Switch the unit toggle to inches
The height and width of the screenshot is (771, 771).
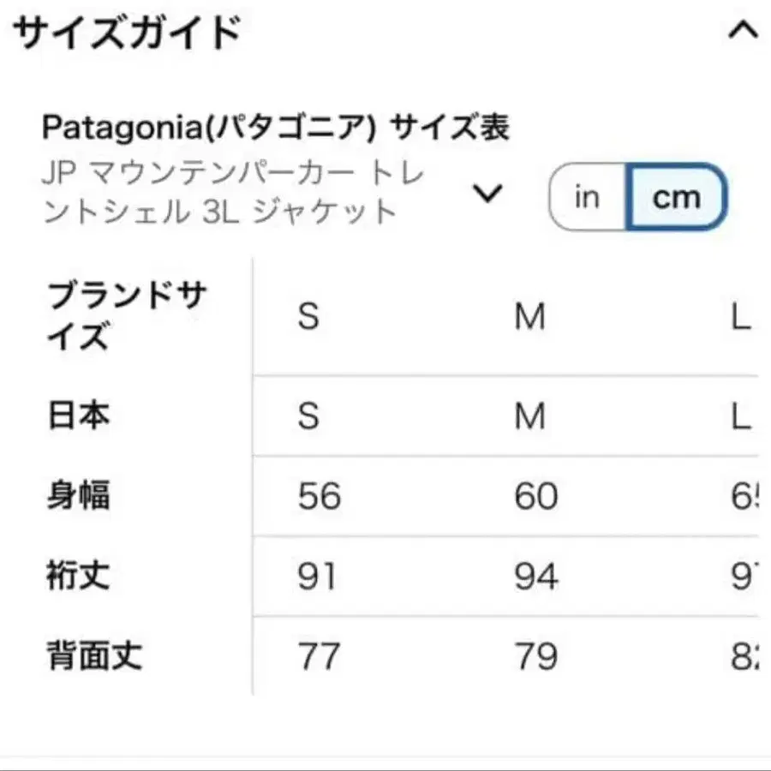586,198
